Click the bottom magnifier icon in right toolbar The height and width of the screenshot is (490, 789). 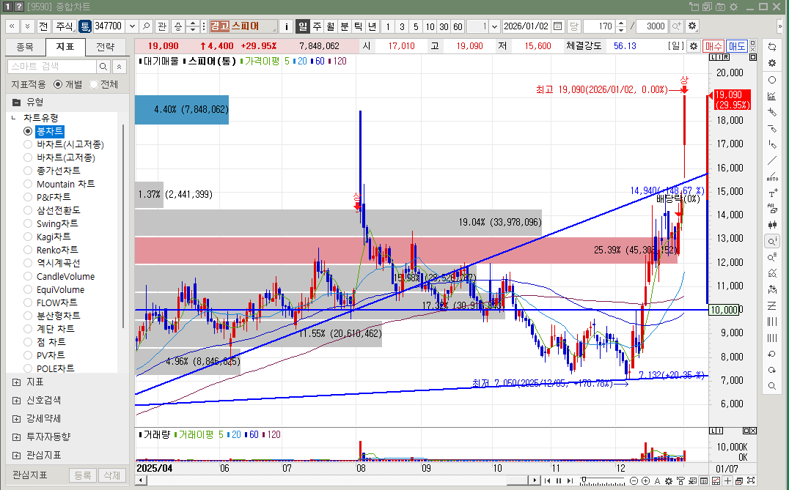pyautogui.click(x=772, y=386)
